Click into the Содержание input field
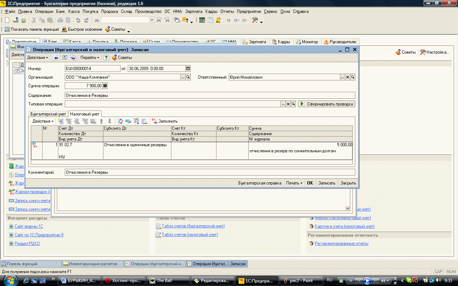458x286 pixels. pos(210,95)
